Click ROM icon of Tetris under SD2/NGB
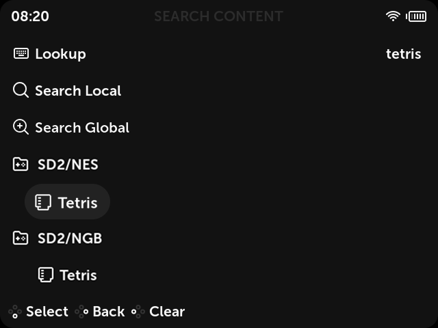The height and width of the screenshot is (328, 438). pos(46,275)
